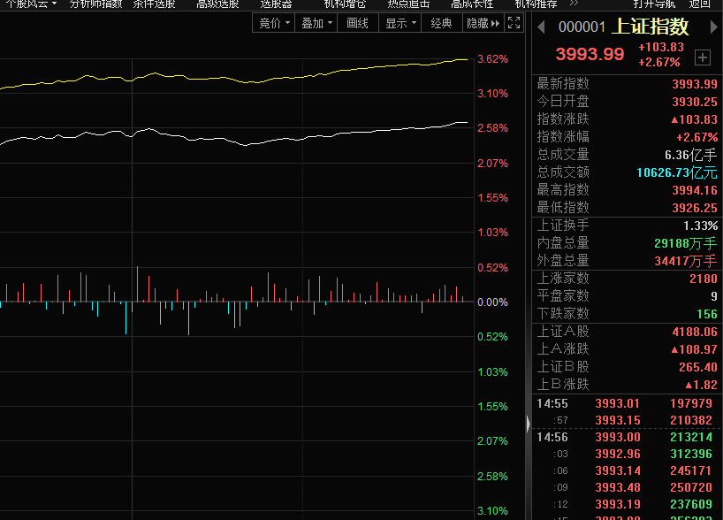Click the 000001 stock code
Viewport: 723px width, 520px height.
pos(582,27)
